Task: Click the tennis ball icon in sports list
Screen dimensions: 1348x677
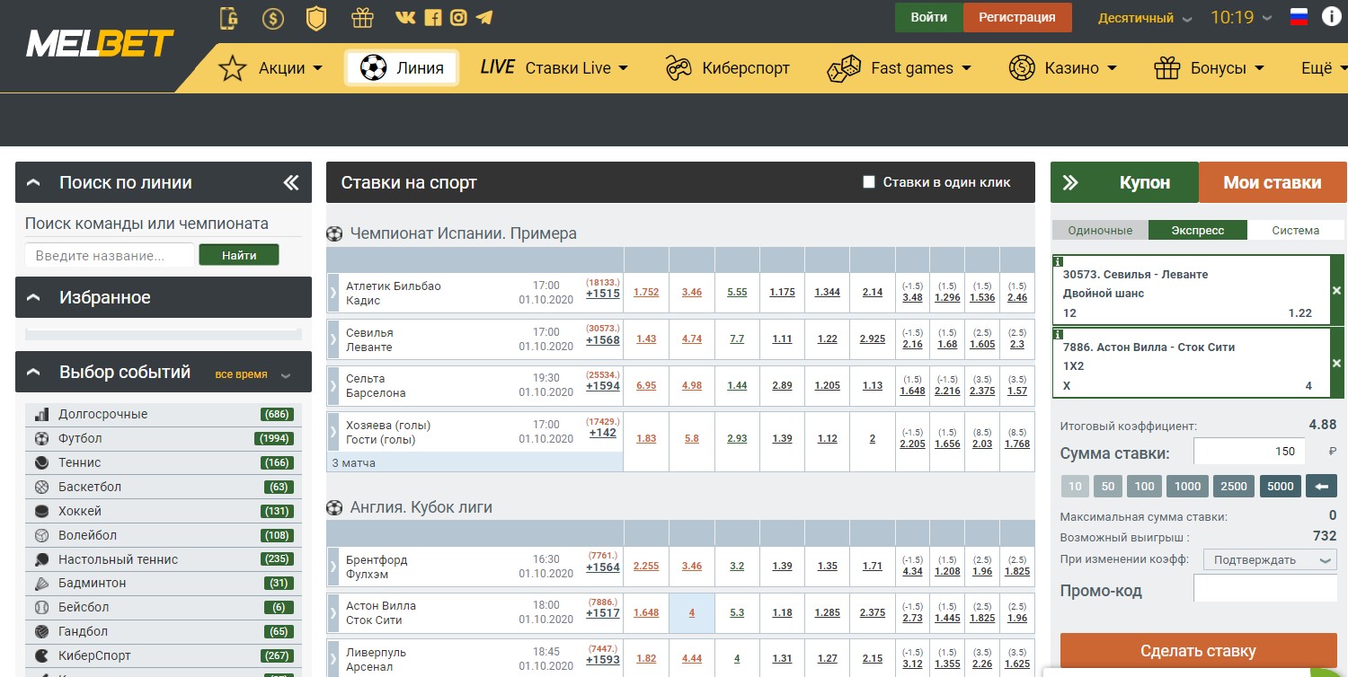Action: click(41, 463)
